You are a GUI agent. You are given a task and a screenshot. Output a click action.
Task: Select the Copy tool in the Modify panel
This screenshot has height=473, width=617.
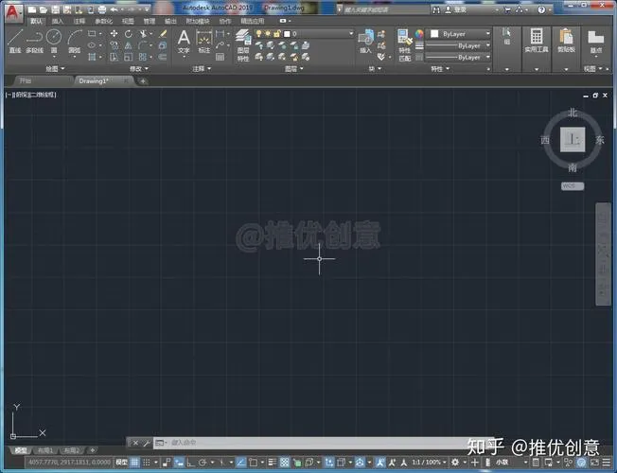coord(114,45)
